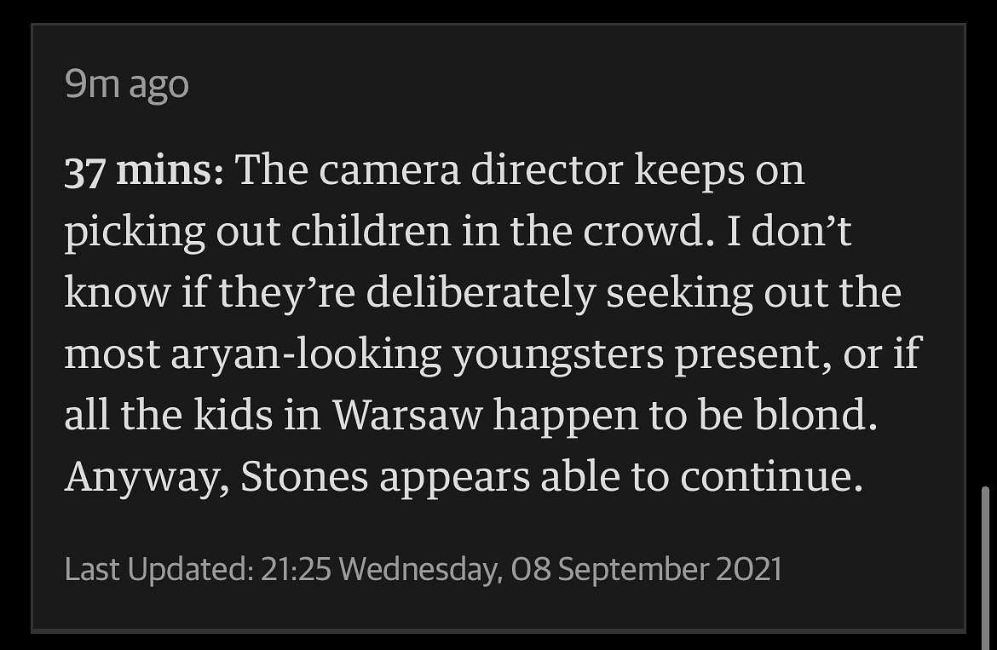The height and width of the screenshot is (650, 997).
Task: Click the word "Wednesday," in the footer
Action: click(x=420, y=569)
